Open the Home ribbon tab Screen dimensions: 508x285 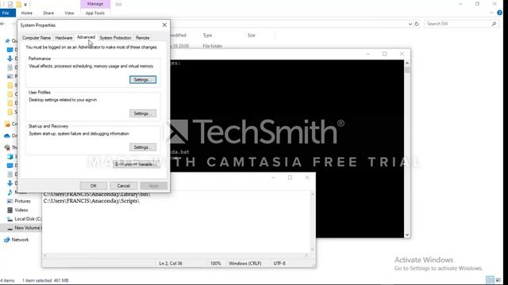(x=26, y=13)
